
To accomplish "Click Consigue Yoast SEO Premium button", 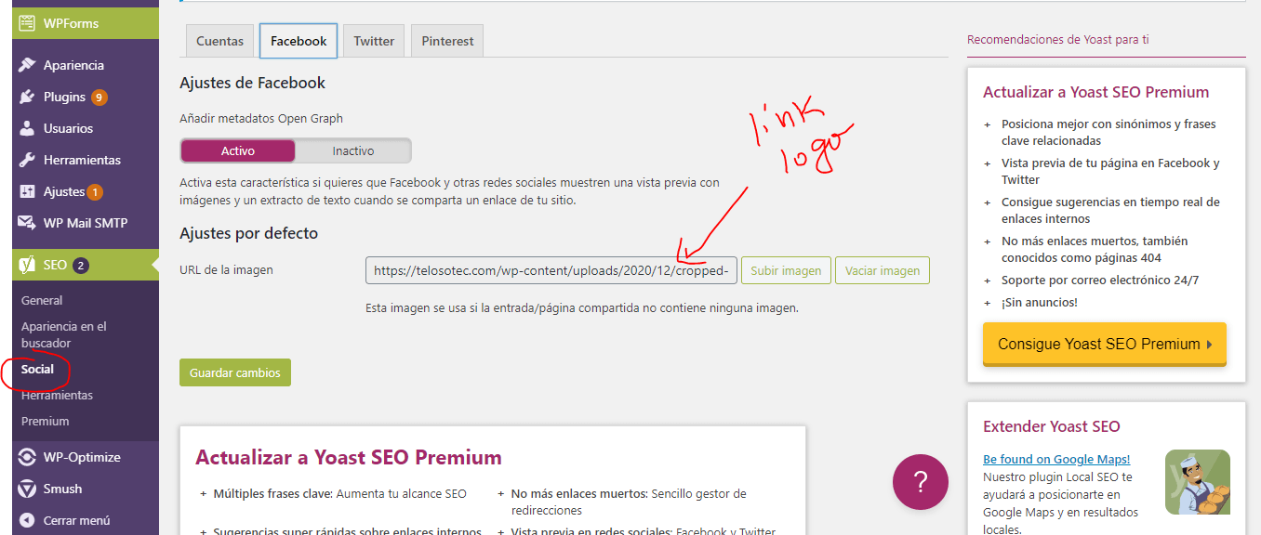I will pos(1105,344).
